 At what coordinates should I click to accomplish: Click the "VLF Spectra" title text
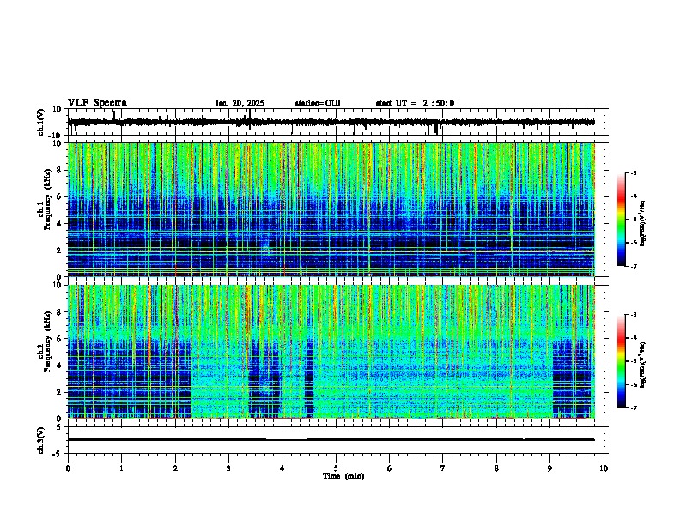pyautogui.click(x=97, y=103)
